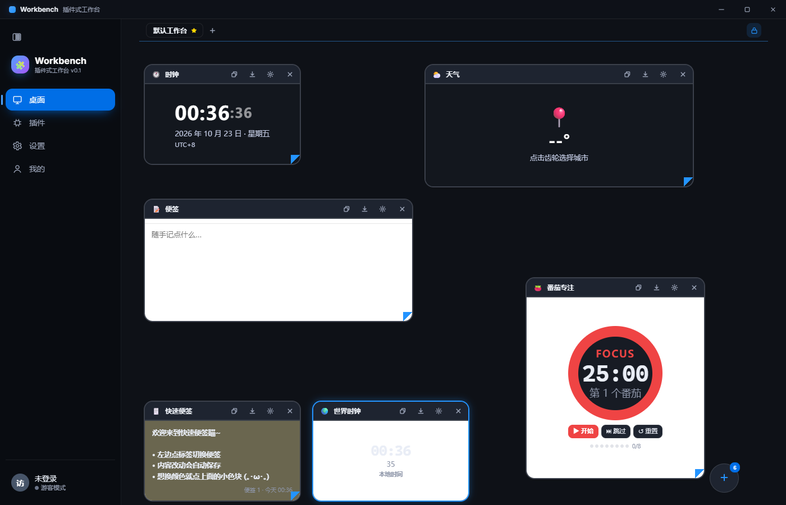Screen dimensions: 786x505
Task: Close the 天气 widget
Action: coord(683,75)
